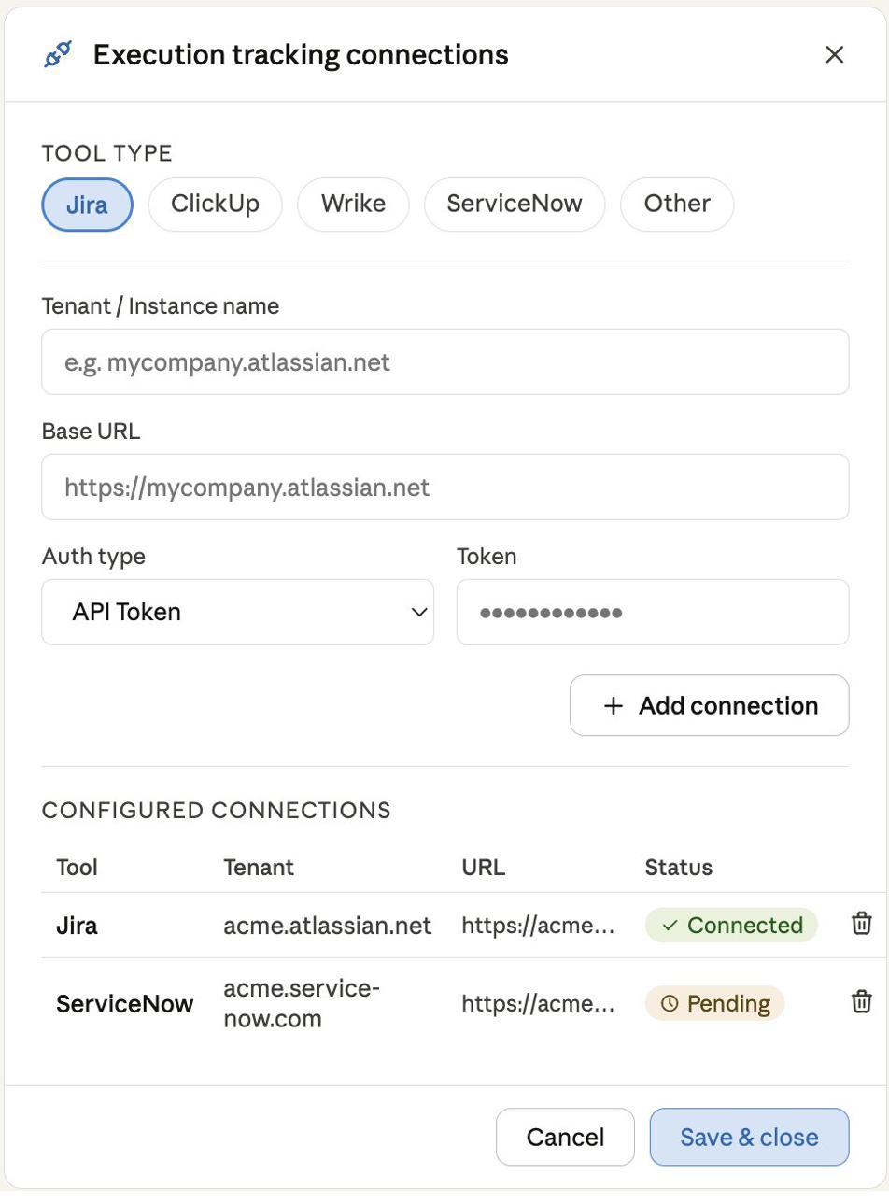The height and width of the screenshot is (1203, 889).
Task: Click the URL column header
Action: coord(484,867)
